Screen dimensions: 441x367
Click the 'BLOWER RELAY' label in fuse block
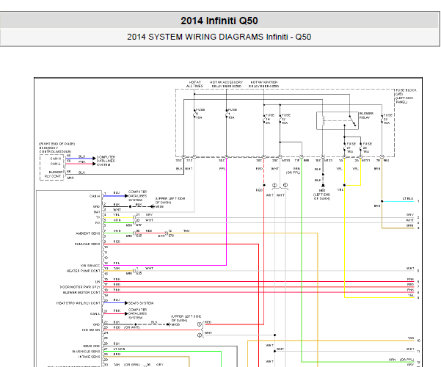tap(366, 115)
